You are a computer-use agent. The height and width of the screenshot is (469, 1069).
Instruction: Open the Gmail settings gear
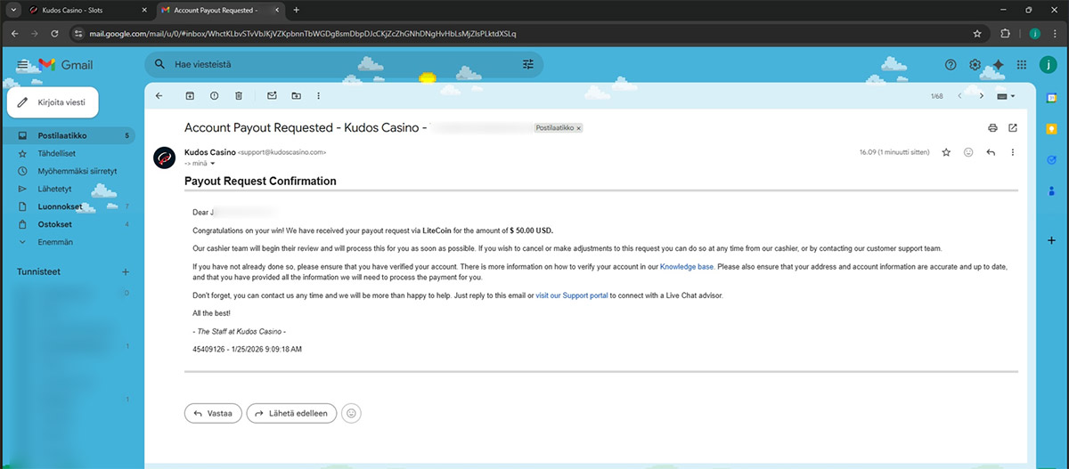tap(975, 65)
